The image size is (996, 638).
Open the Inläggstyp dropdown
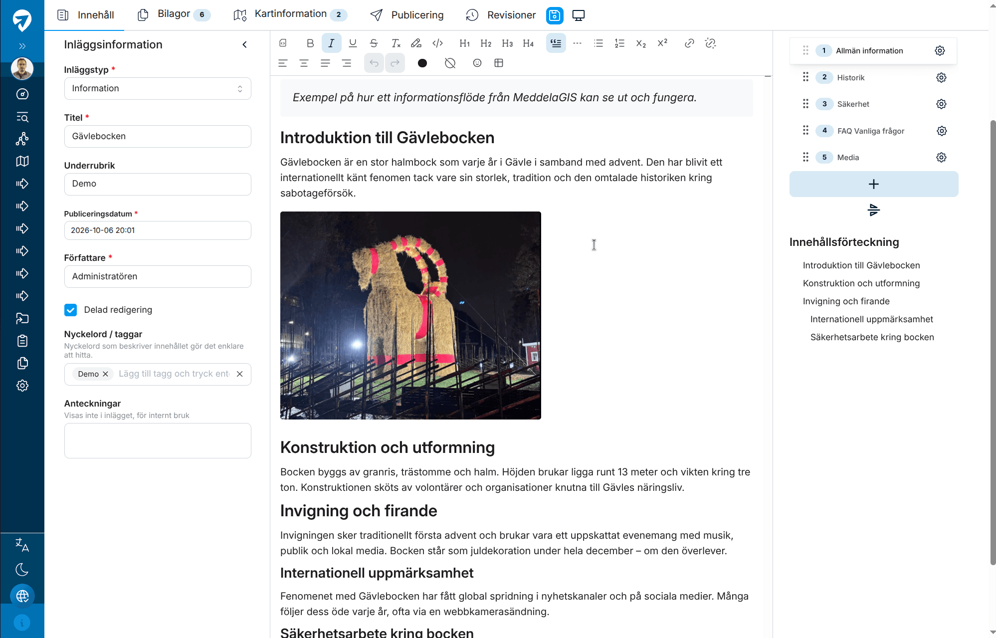tap(158, 88)
